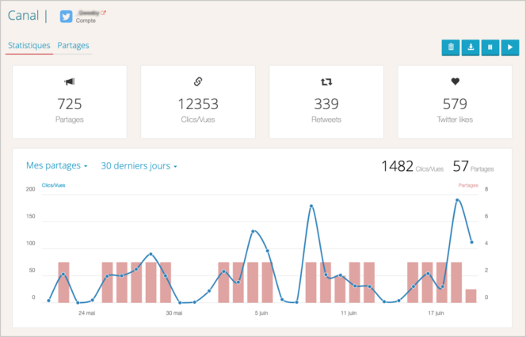Open the Partages tab
Screen dimensions: 526x337
point(73,46)
